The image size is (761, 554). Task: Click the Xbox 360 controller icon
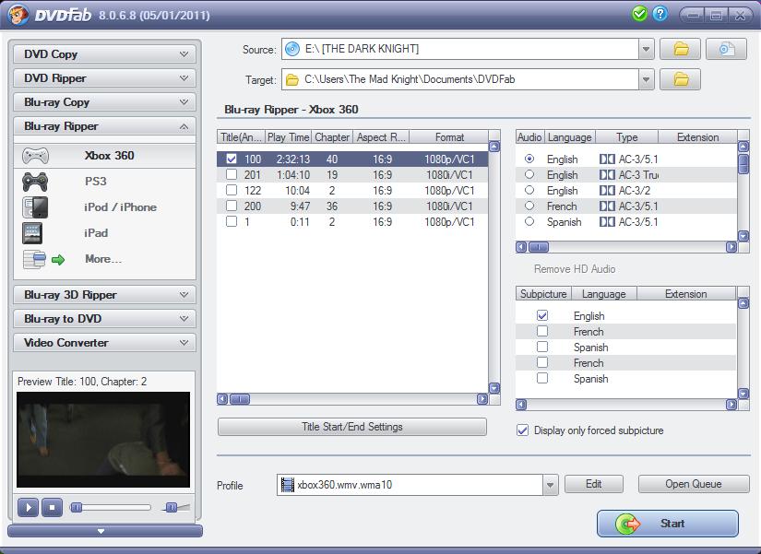pyautogui.click(x=35, y=156)
